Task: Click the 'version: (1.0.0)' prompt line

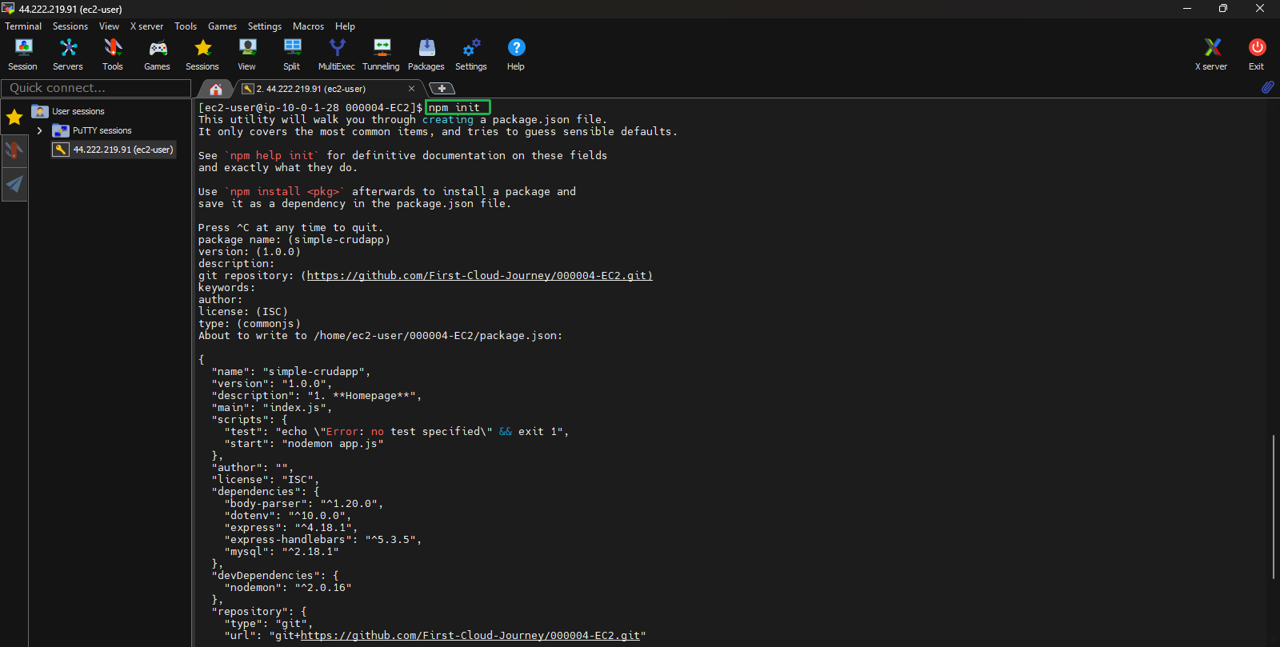Action: (x=250, y=252)
